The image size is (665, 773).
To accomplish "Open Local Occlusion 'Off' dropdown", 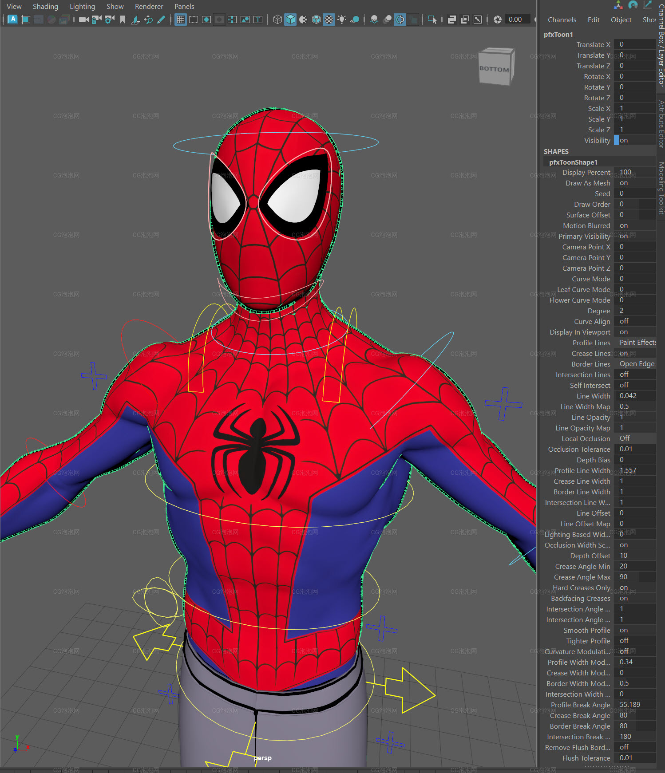I will [x=635, y=438].
